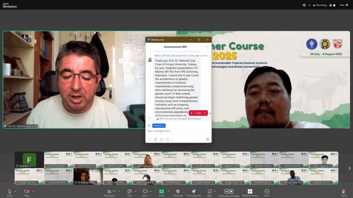Open the Breakout rooms icon
This screenshot has height=198, width=353.
click(x=250, y=192)
